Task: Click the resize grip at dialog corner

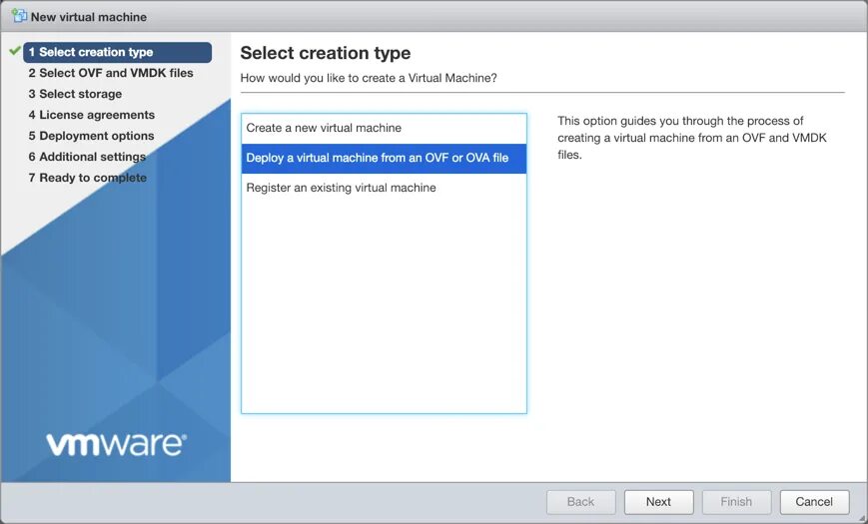Action: [861, 517]
